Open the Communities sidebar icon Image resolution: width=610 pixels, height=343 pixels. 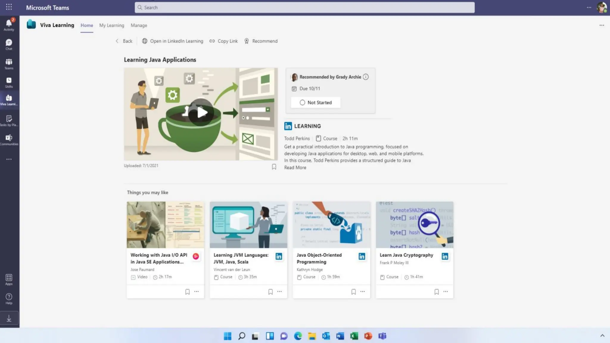pyautogui.click(x=9, y=139)
